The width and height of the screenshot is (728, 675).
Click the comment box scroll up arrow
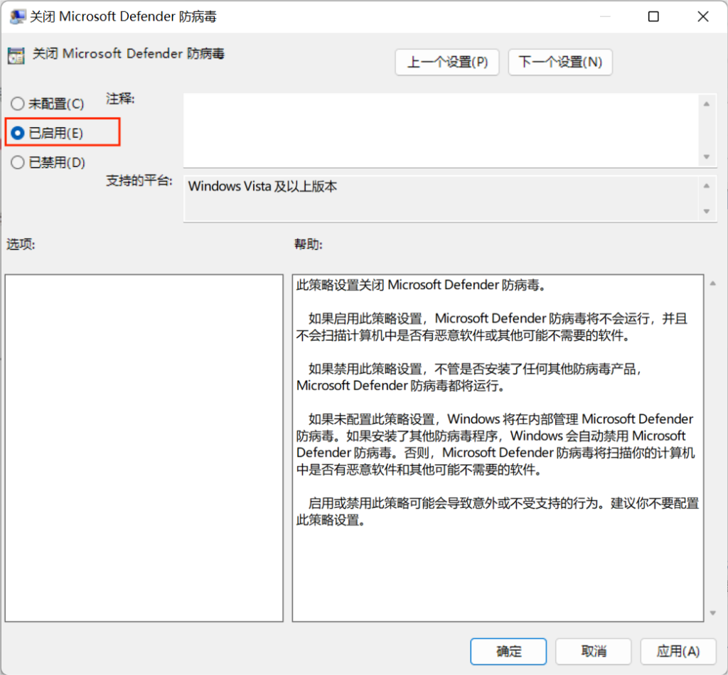tap(707, 104)
